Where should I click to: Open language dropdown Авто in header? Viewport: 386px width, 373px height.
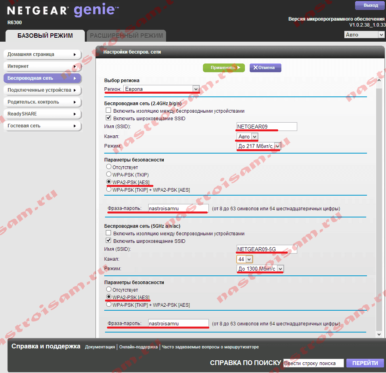coord(364,35)
